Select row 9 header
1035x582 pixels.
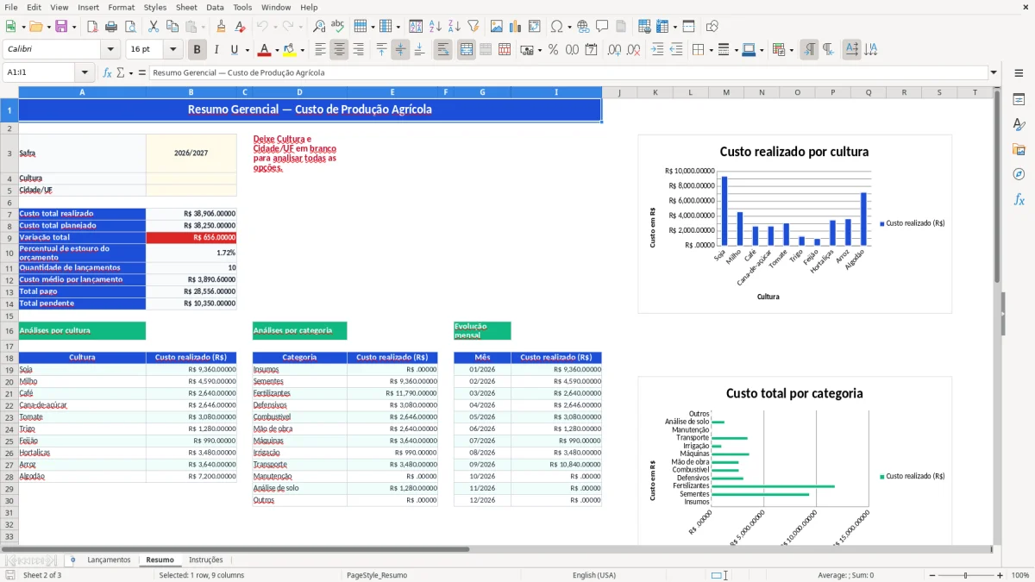(9, 238)
